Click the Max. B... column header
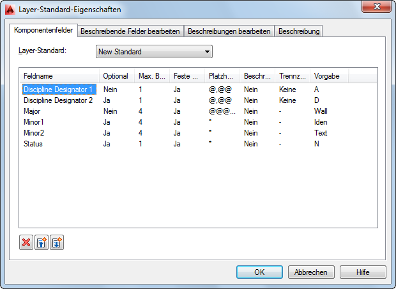The height and width of the screenshot is (289, 396). pos(152,76)
